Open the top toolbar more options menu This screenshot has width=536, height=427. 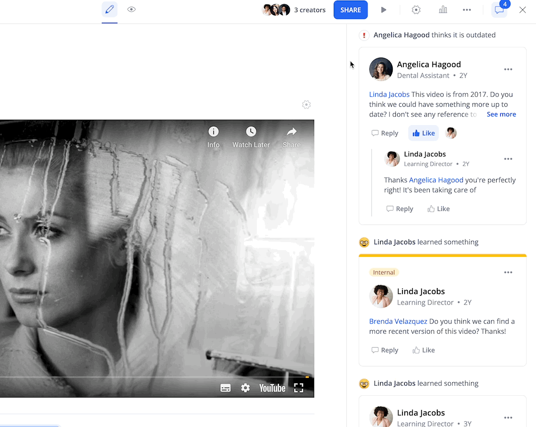coord(467,10)
